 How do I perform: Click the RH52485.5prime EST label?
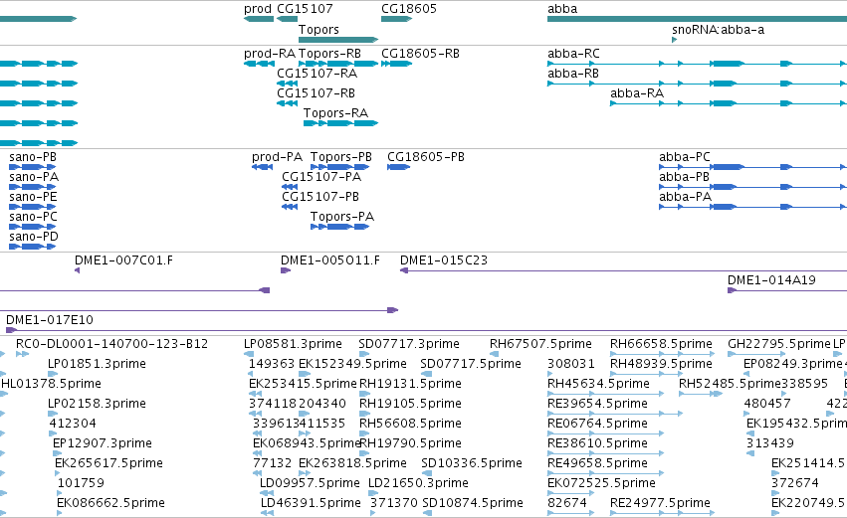click(x=730, y=384)
